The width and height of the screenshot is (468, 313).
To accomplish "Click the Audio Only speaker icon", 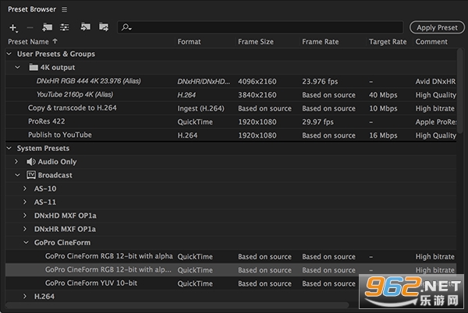I will pyautogui.click(x=30, y=162).
